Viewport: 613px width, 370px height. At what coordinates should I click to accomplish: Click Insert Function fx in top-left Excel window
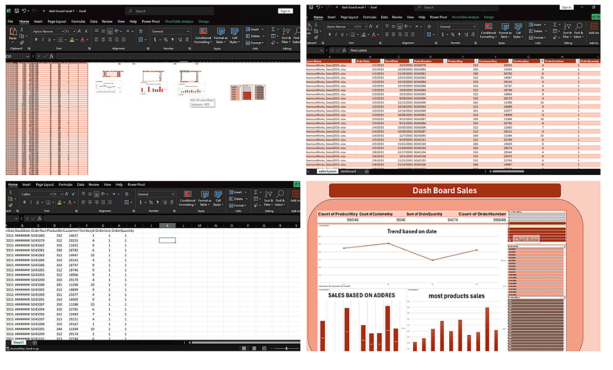[x=51, y=56]
